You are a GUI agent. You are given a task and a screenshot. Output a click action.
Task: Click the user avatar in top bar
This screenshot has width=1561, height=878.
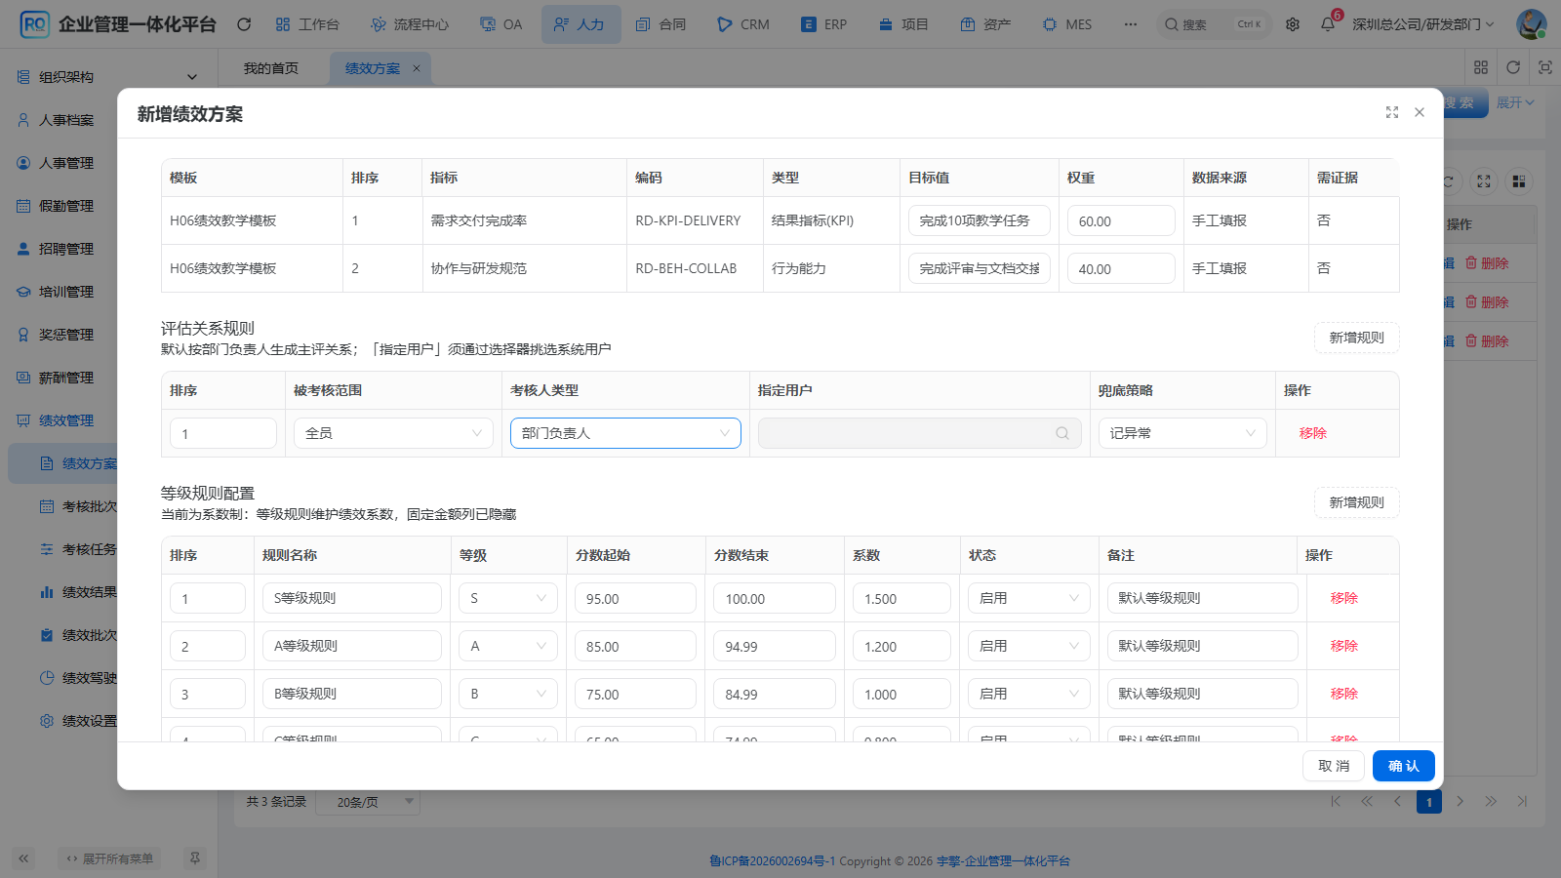click(x=1531, y=24)
